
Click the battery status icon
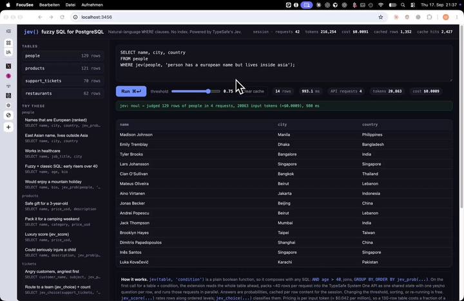392,5
